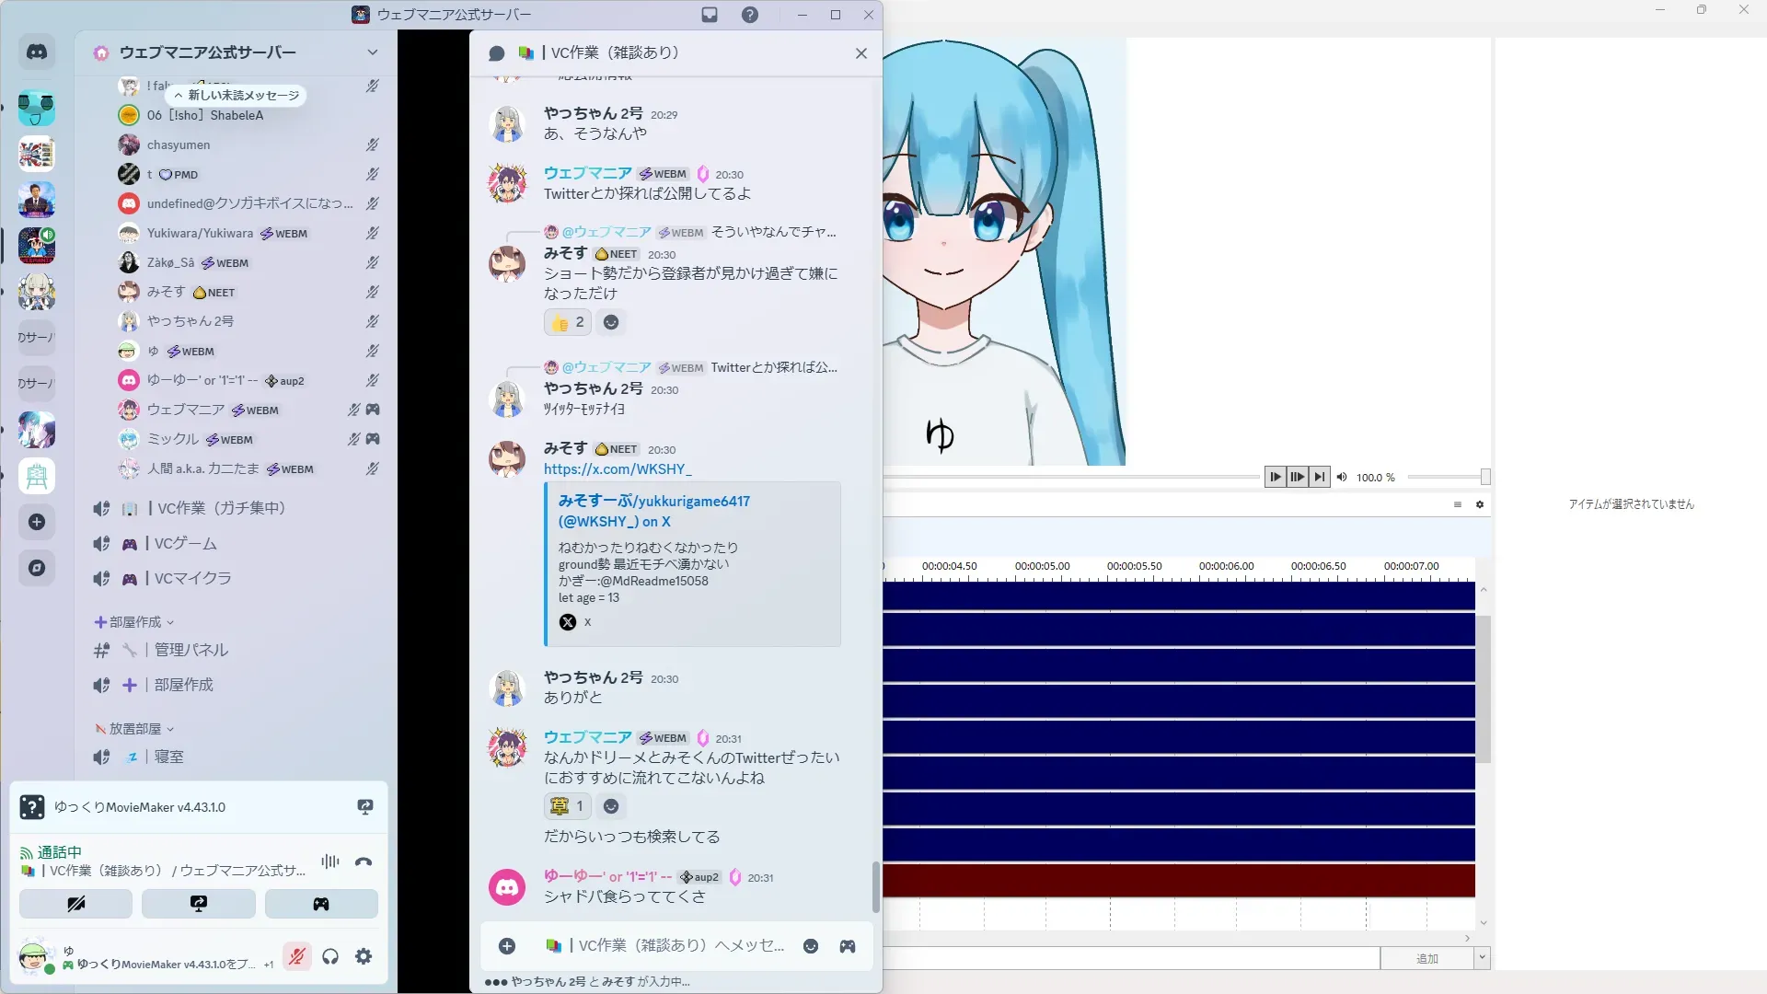Collapse the 部屋作成 category
1767x994 pixels.
[x=134, y=622]
